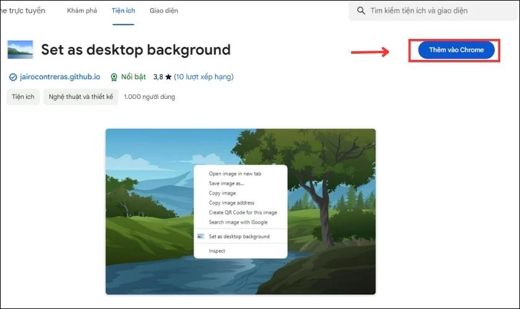The width and height of the screenshot is (520, 309).
Task: Select the Tiện ích category chip
Action: pos(24,96)
